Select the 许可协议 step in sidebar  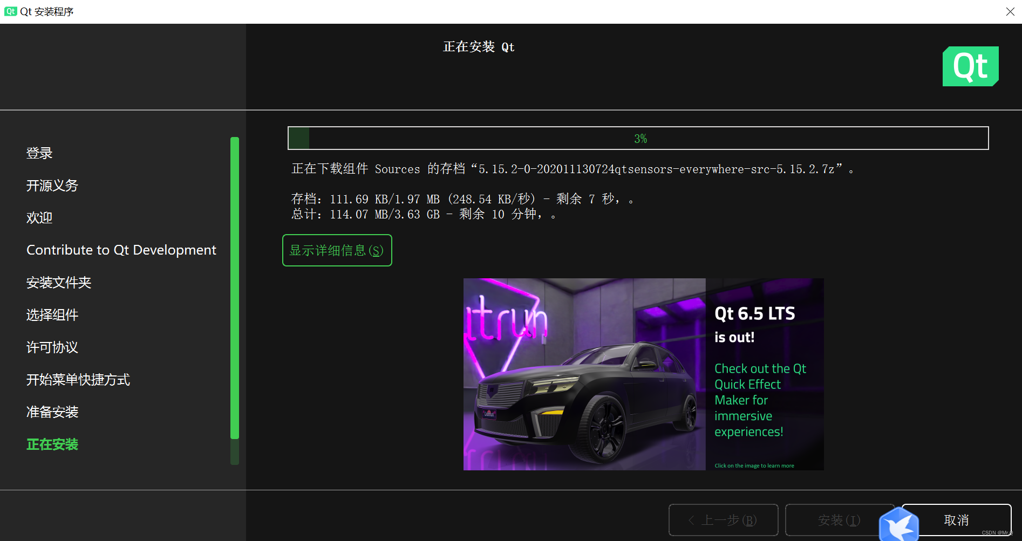[x=52, y=347]
